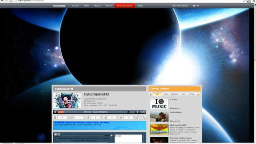Select the ПОП genre tab
The image size is (256, 144).
pos(166,94)
